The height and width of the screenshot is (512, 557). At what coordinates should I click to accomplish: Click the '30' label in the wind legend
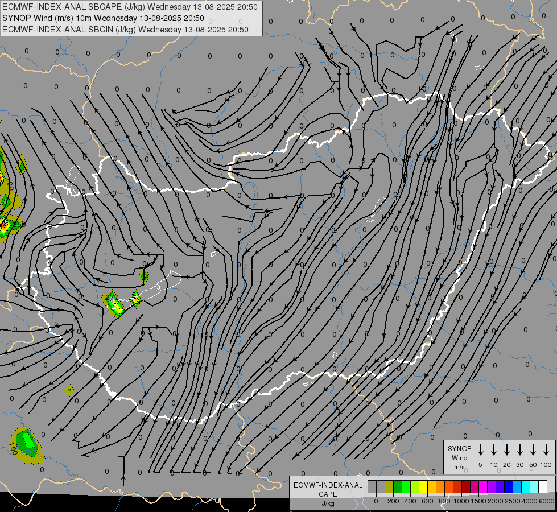coord(519,465)
